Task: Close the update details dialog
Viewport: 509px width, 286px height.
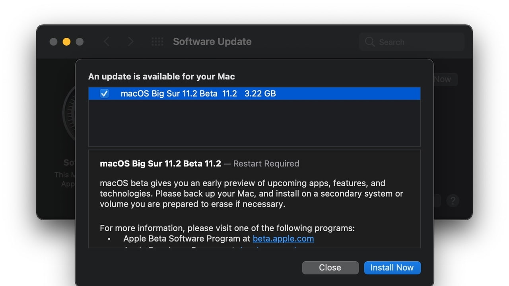Action: point(330,268)
